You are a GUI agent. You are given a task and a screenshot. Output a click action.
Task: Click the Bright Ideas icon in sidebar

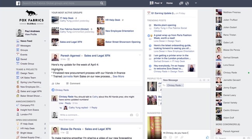coord(18,133)
